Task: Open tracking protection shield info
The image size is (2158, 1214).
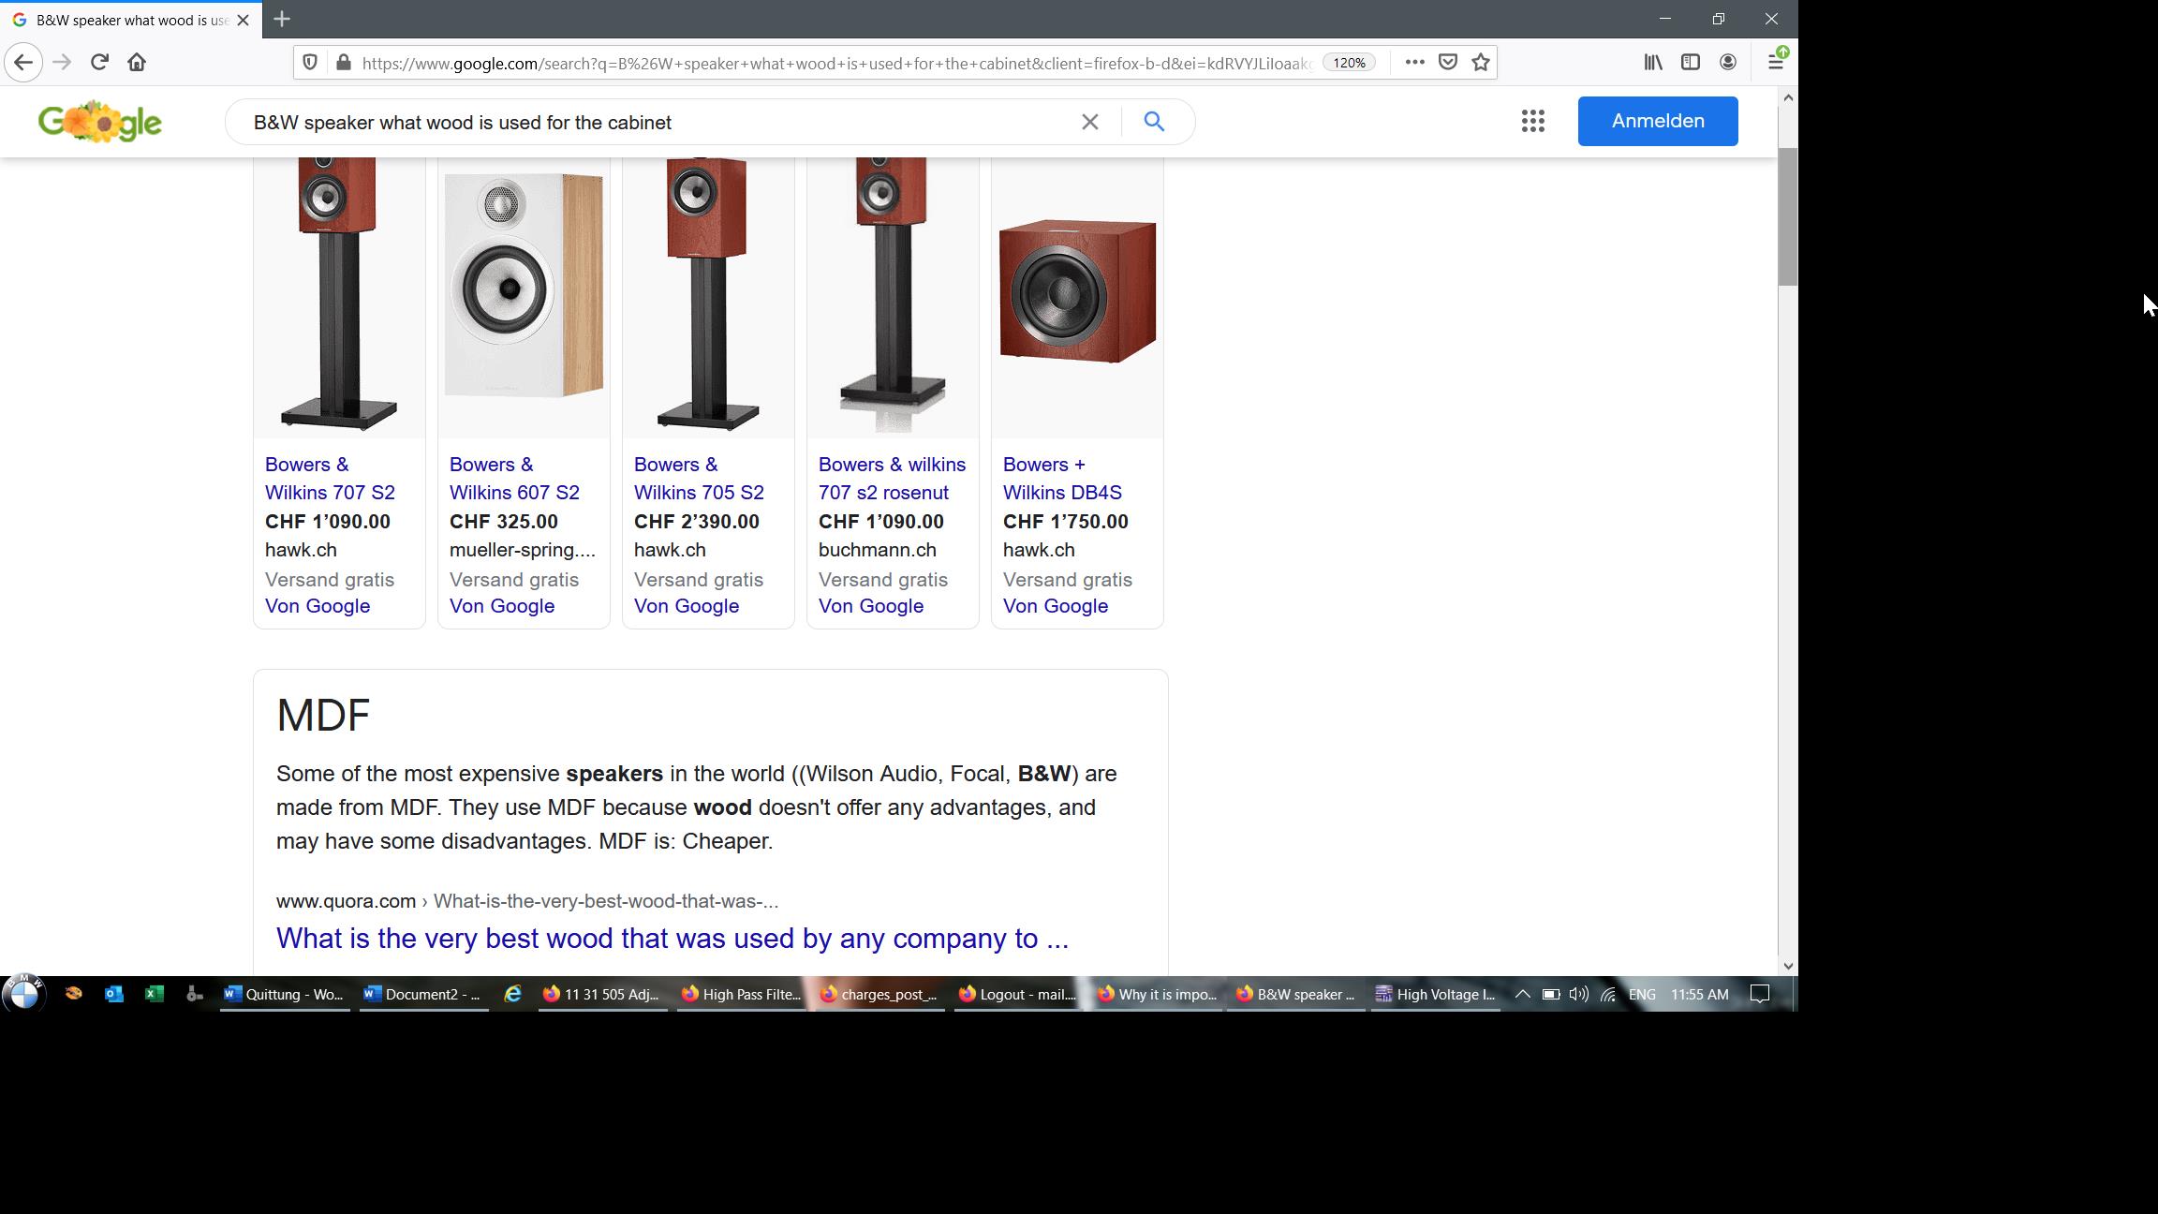Action: tap(310, 63)
